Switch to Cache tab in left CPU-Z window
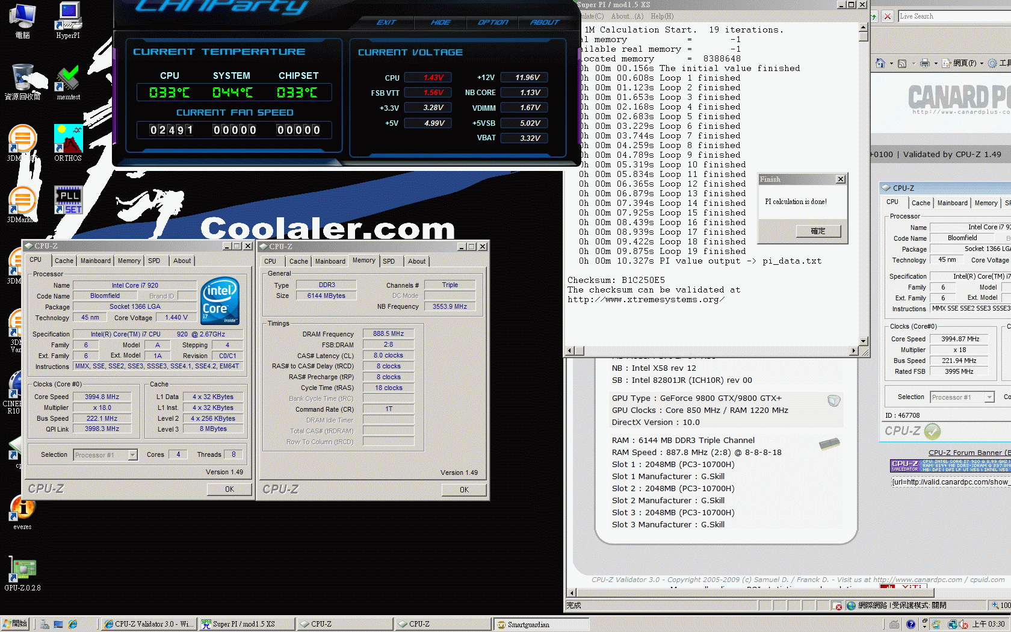Screen dimensions: 1011x632 point(64,261)
